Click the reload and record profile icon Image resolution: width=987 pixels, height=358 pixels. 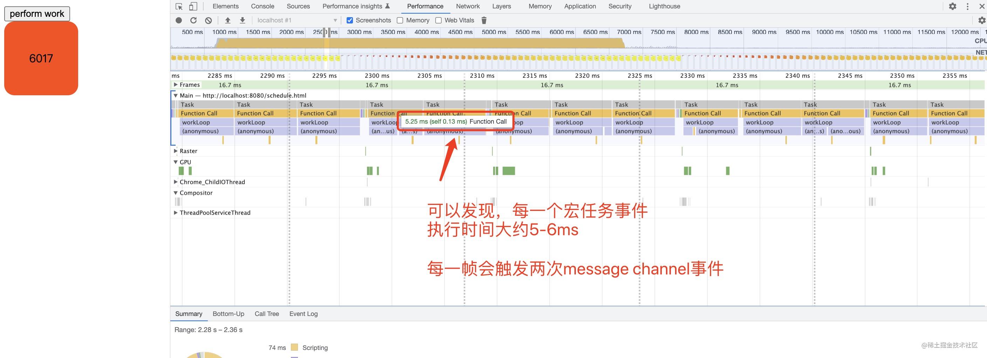point(193,20)
